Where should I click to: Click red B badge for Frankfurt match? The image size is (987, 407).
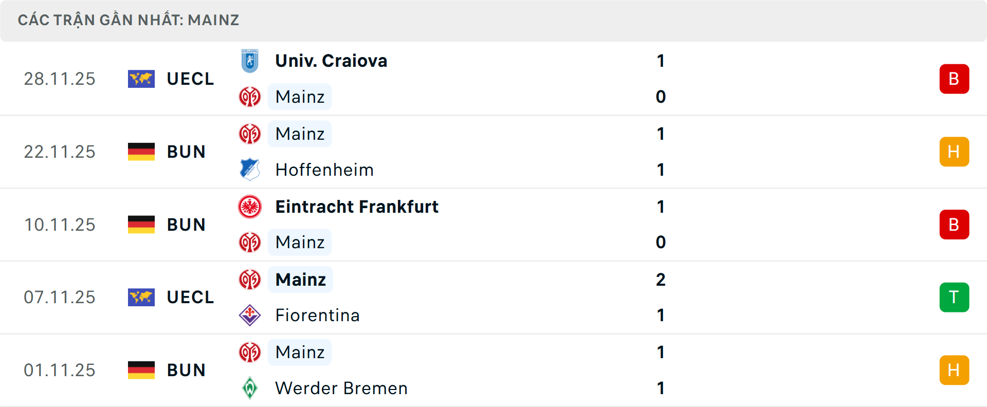[x=954, y=225]
